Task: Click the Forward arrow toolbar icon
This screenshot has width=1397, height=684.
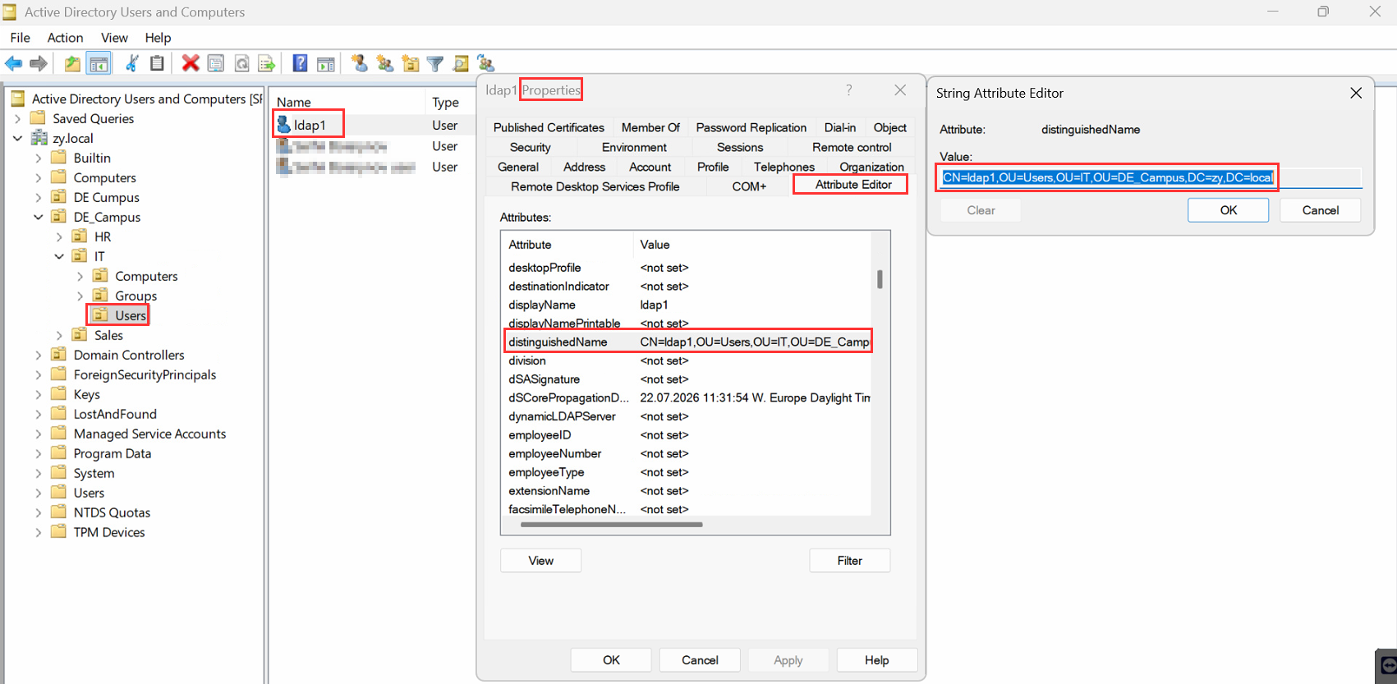Action: click(38, 63)
